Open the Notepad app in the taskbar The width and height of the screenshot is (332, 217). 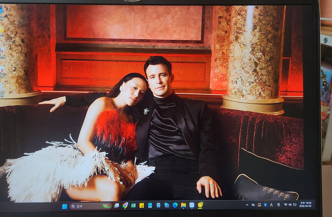(150, 205)
